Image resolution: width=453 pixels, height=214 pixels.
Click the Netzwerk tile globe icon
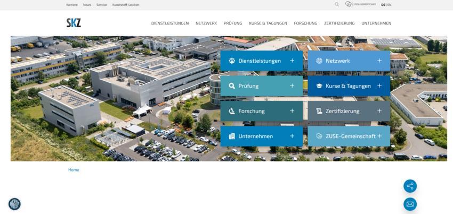coord(319,61)
